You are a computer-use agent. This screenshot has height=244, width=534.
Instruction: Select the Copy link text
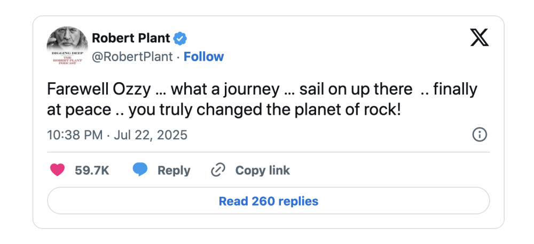pos(262,170)
